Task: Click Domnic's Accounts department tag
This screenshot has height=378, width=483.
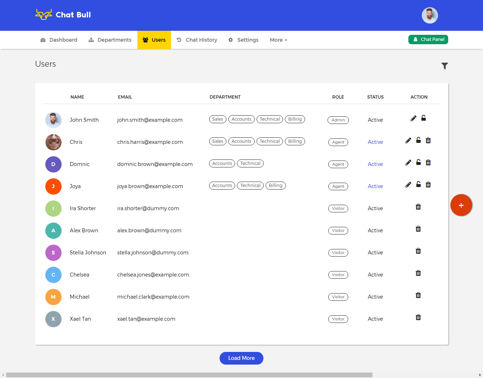Action: click(222, 163)
